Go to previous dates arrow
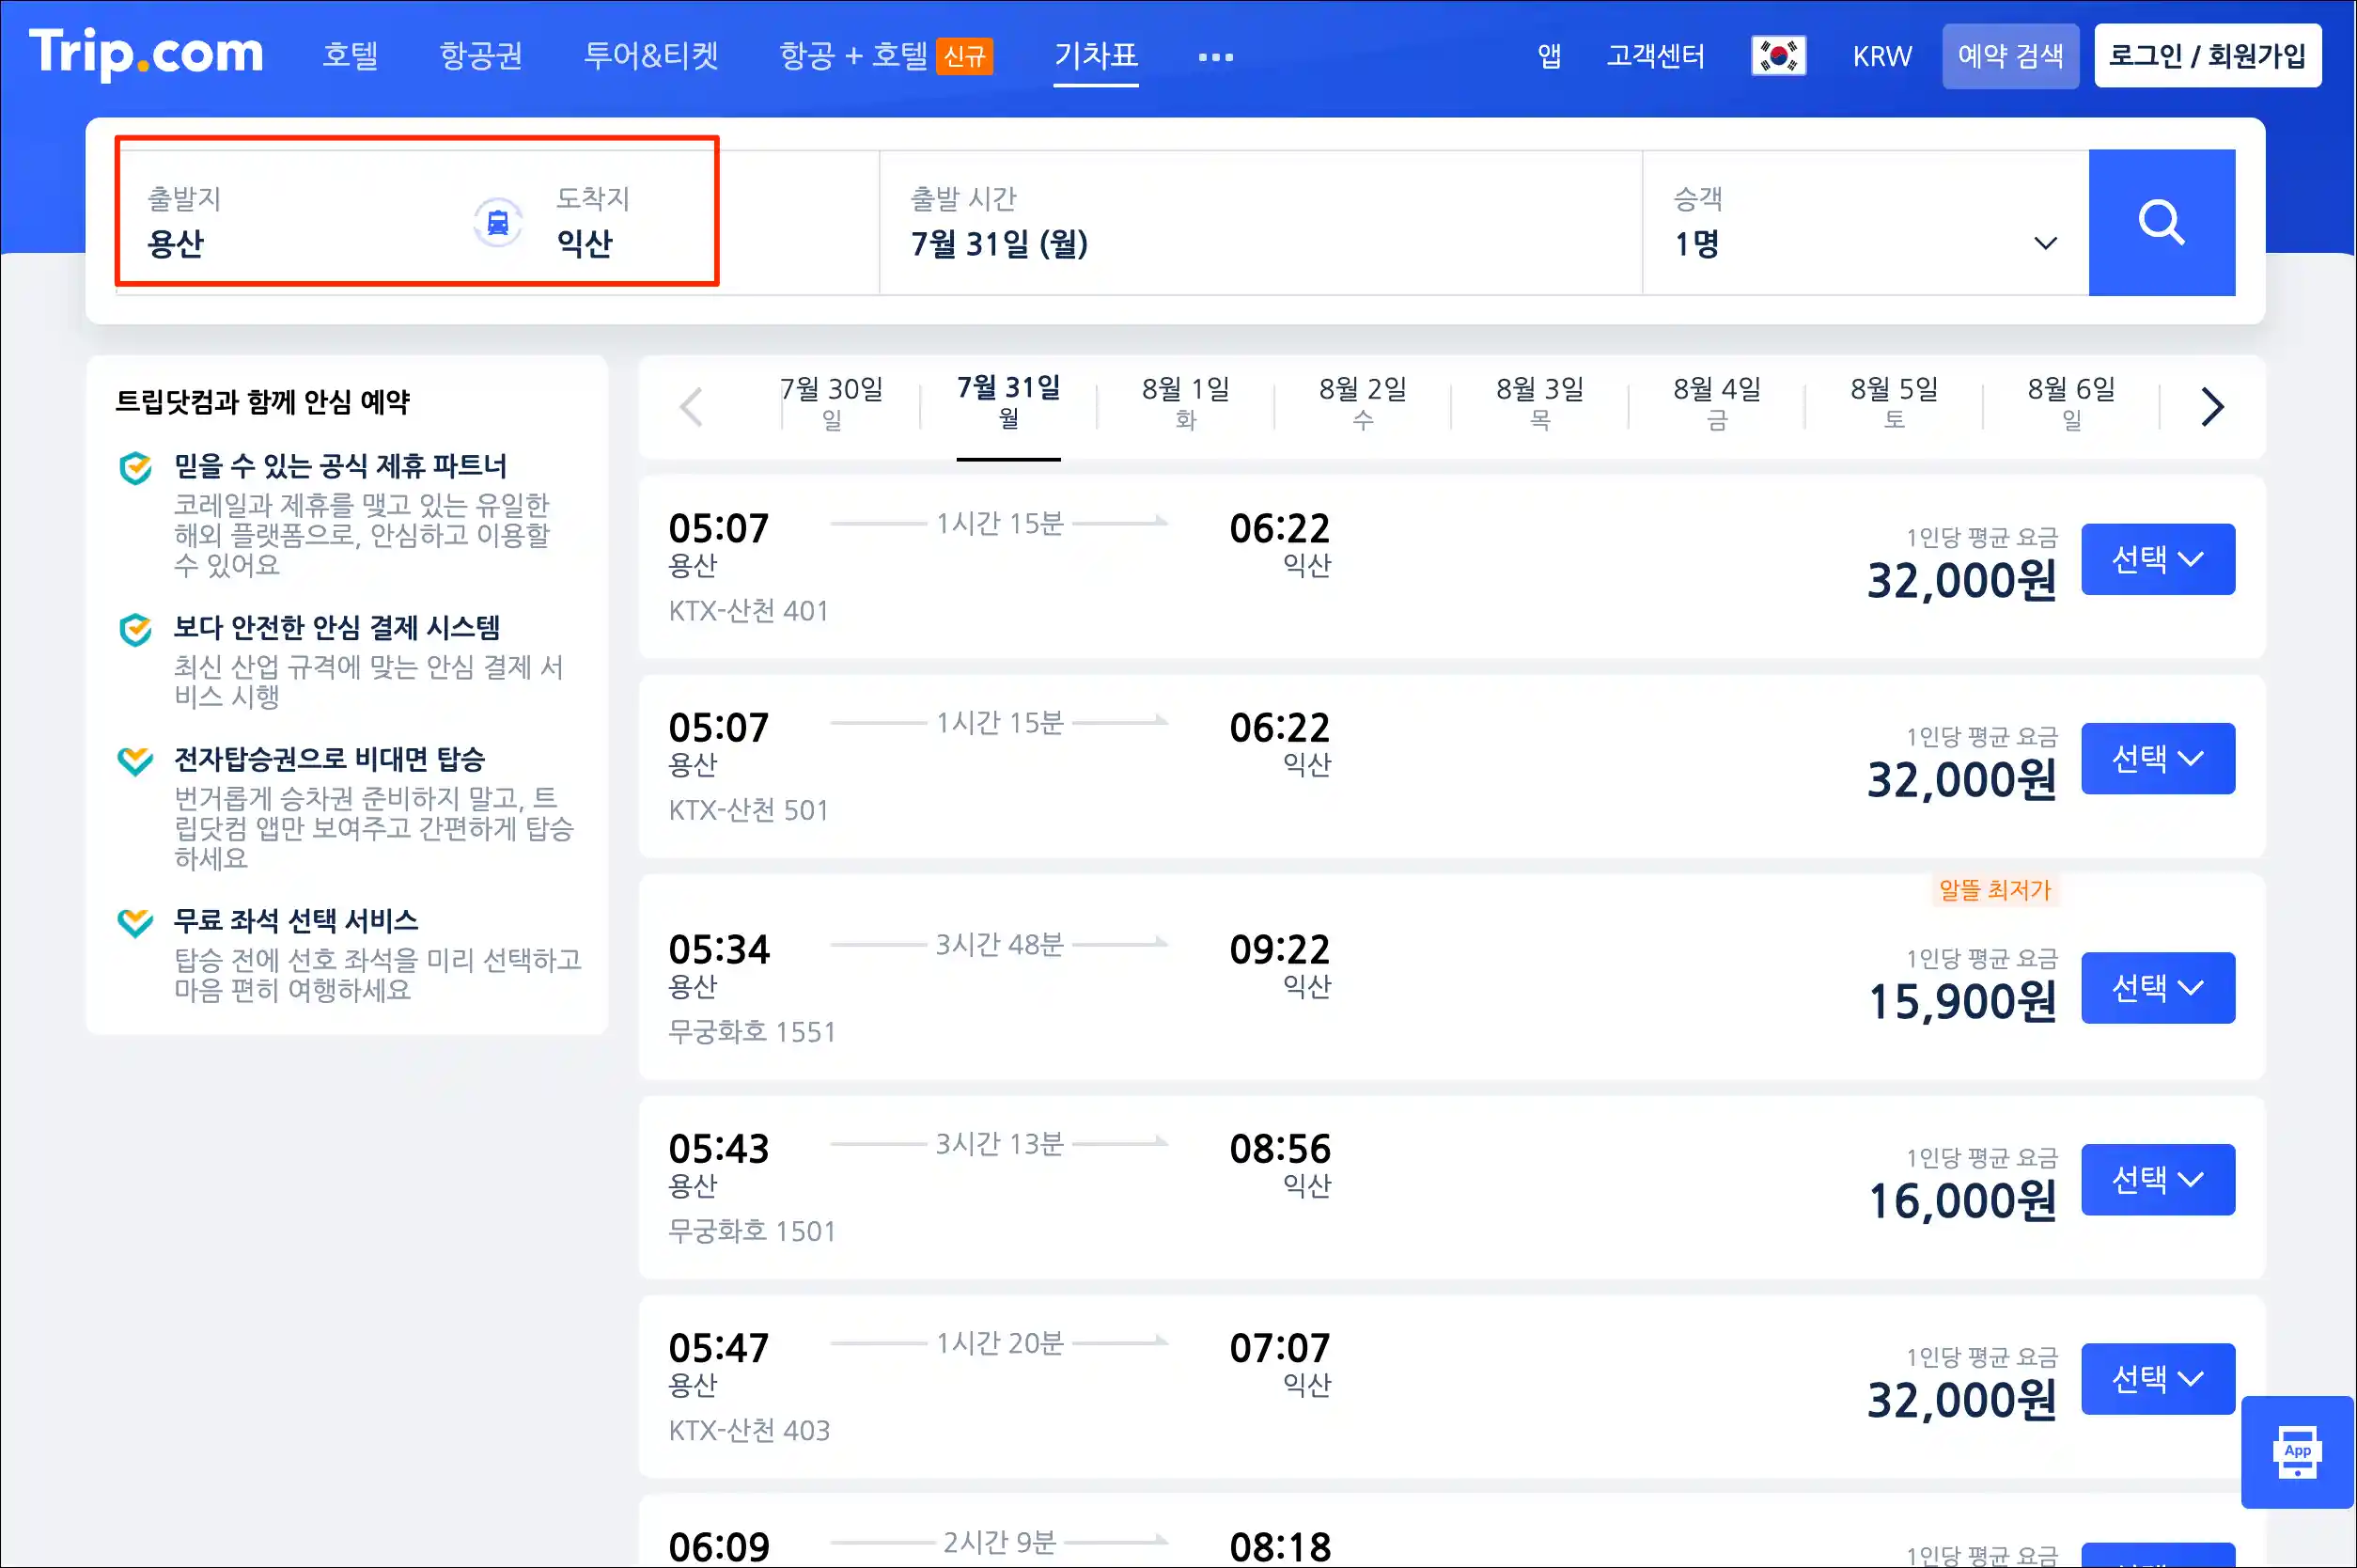The height and width of the screenshot is (1568, 2357). click(x=691, y=407)
